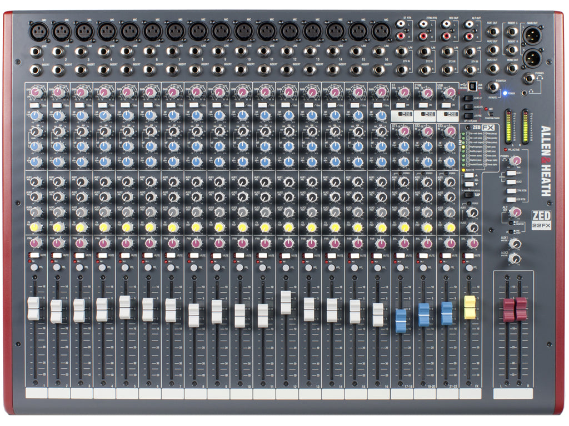Image resolution: width=569 pixels, height=426 pixels.
Task: Click the ALT OUT level knob
Action: pos(516,212)
